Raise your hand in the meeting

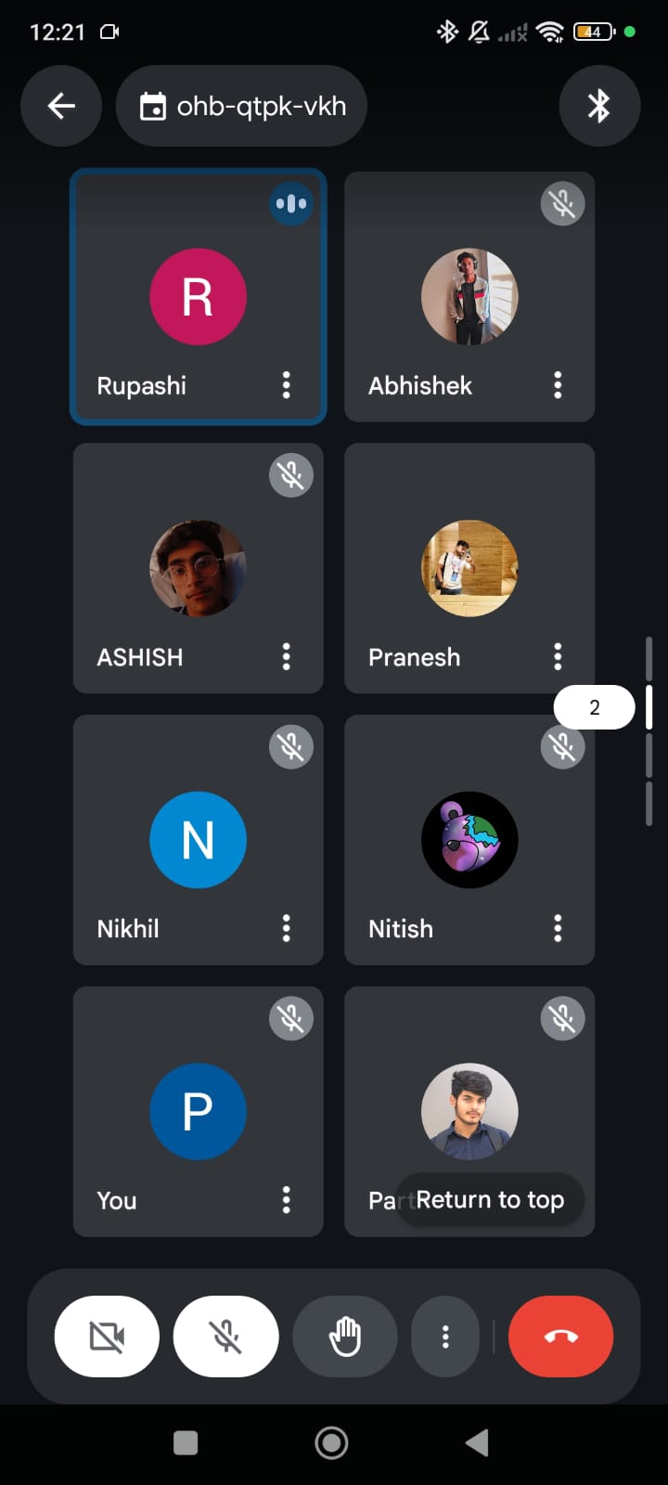tap(345, 1336)
